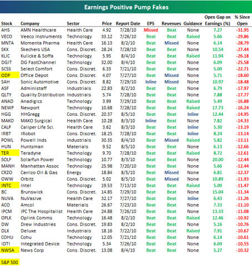Select the NWSA highlighted cell
This screenshot has width=252, height=266.
9,250
